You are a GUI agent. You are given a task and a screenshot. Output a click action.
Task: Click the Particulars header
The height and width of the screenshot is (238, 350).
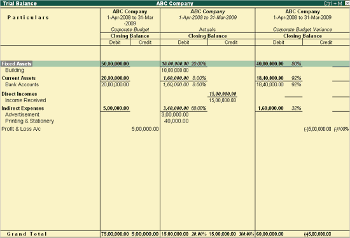[28, 17]
